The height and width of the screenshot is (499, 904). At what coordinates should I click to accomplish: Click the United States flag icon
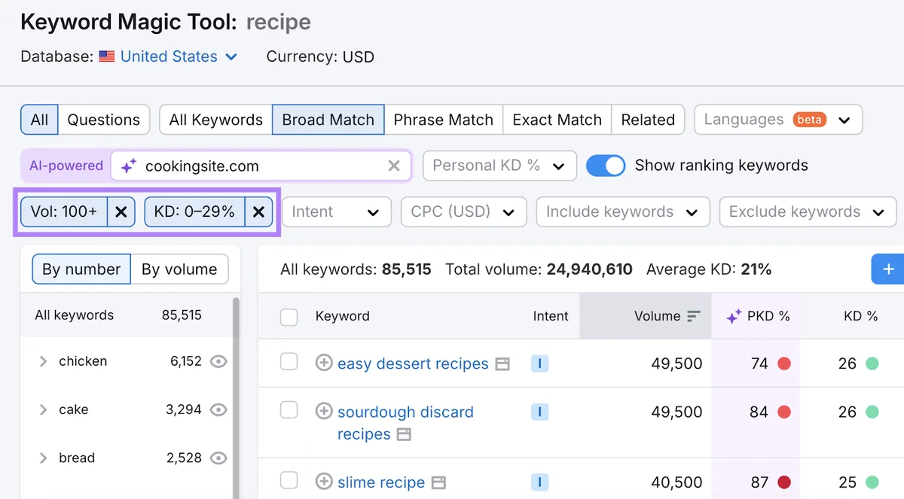point(107,56)
